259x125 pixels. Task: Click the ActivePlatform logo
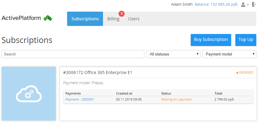[27, 18]
